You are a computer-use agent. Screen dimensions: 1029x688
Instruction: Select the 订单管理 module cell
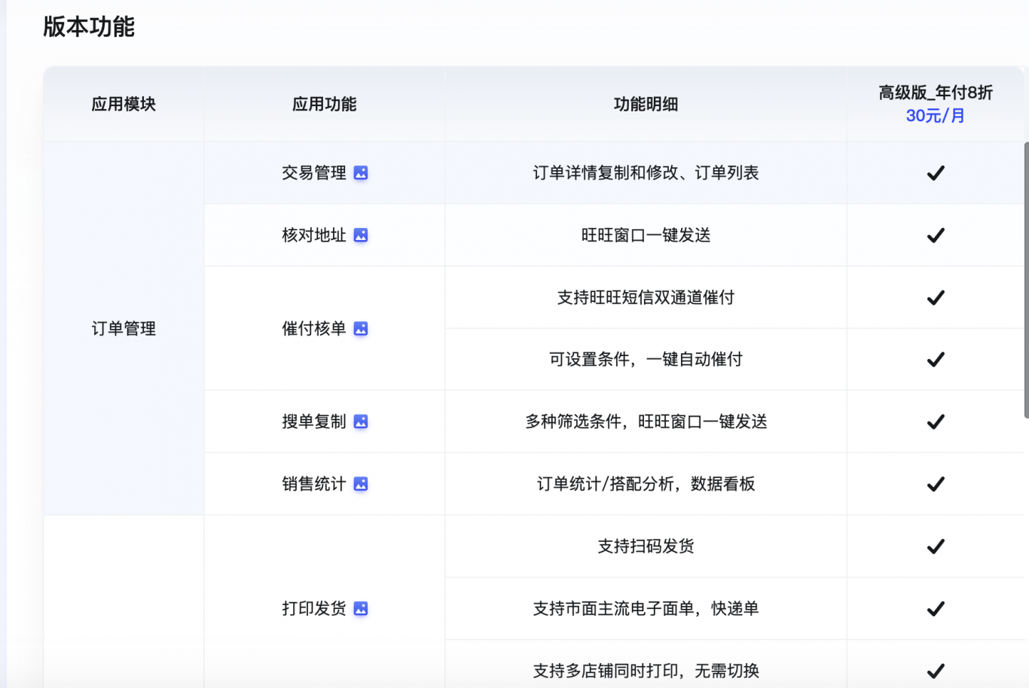tap(124, 329)
